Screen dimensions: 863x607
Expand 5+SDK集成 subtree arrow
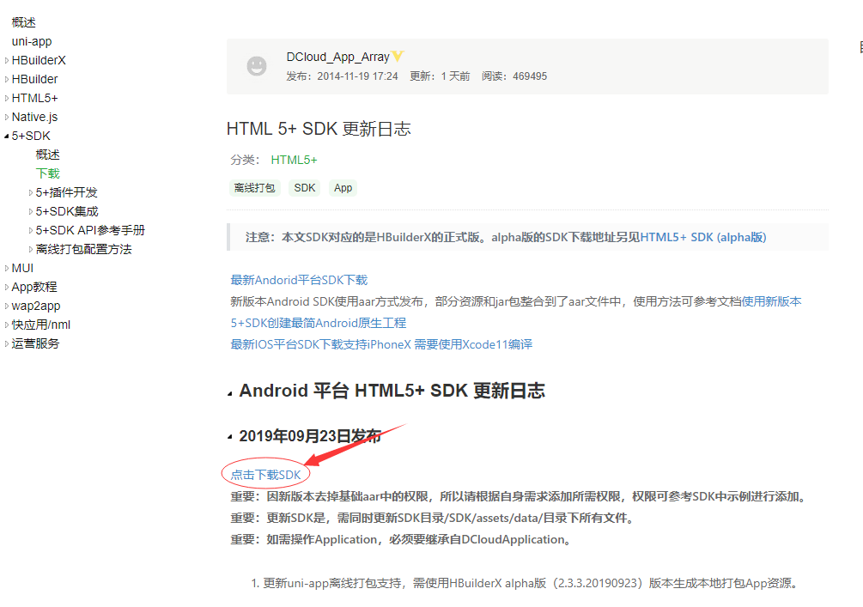pyautogui.click(x=31, y=211)
